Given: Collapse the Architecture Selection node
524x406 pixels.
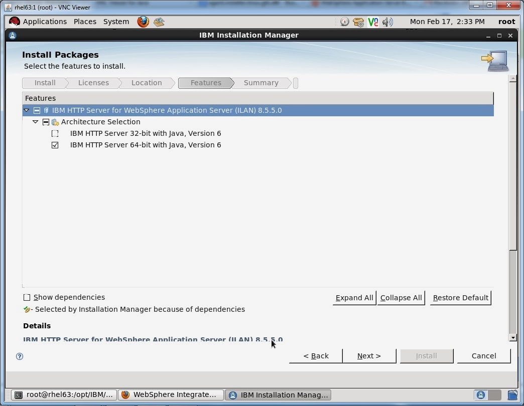Looking at the screenshot, I should point(36,122).
